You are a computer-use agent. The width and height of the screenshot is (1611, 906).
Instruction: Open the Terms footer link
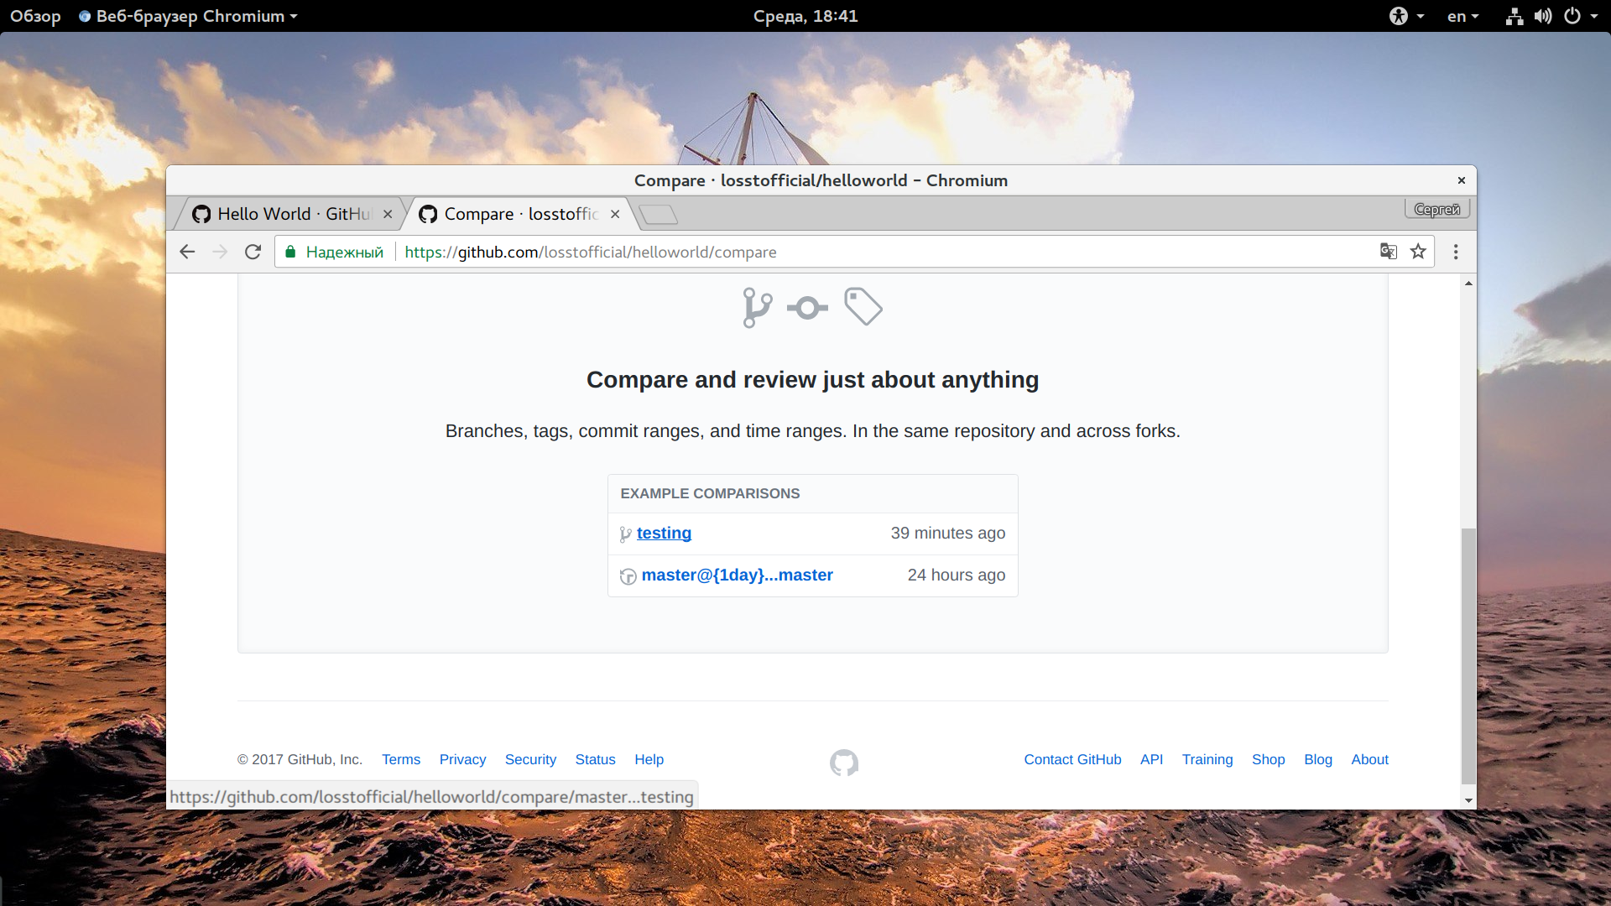[401, 759]
